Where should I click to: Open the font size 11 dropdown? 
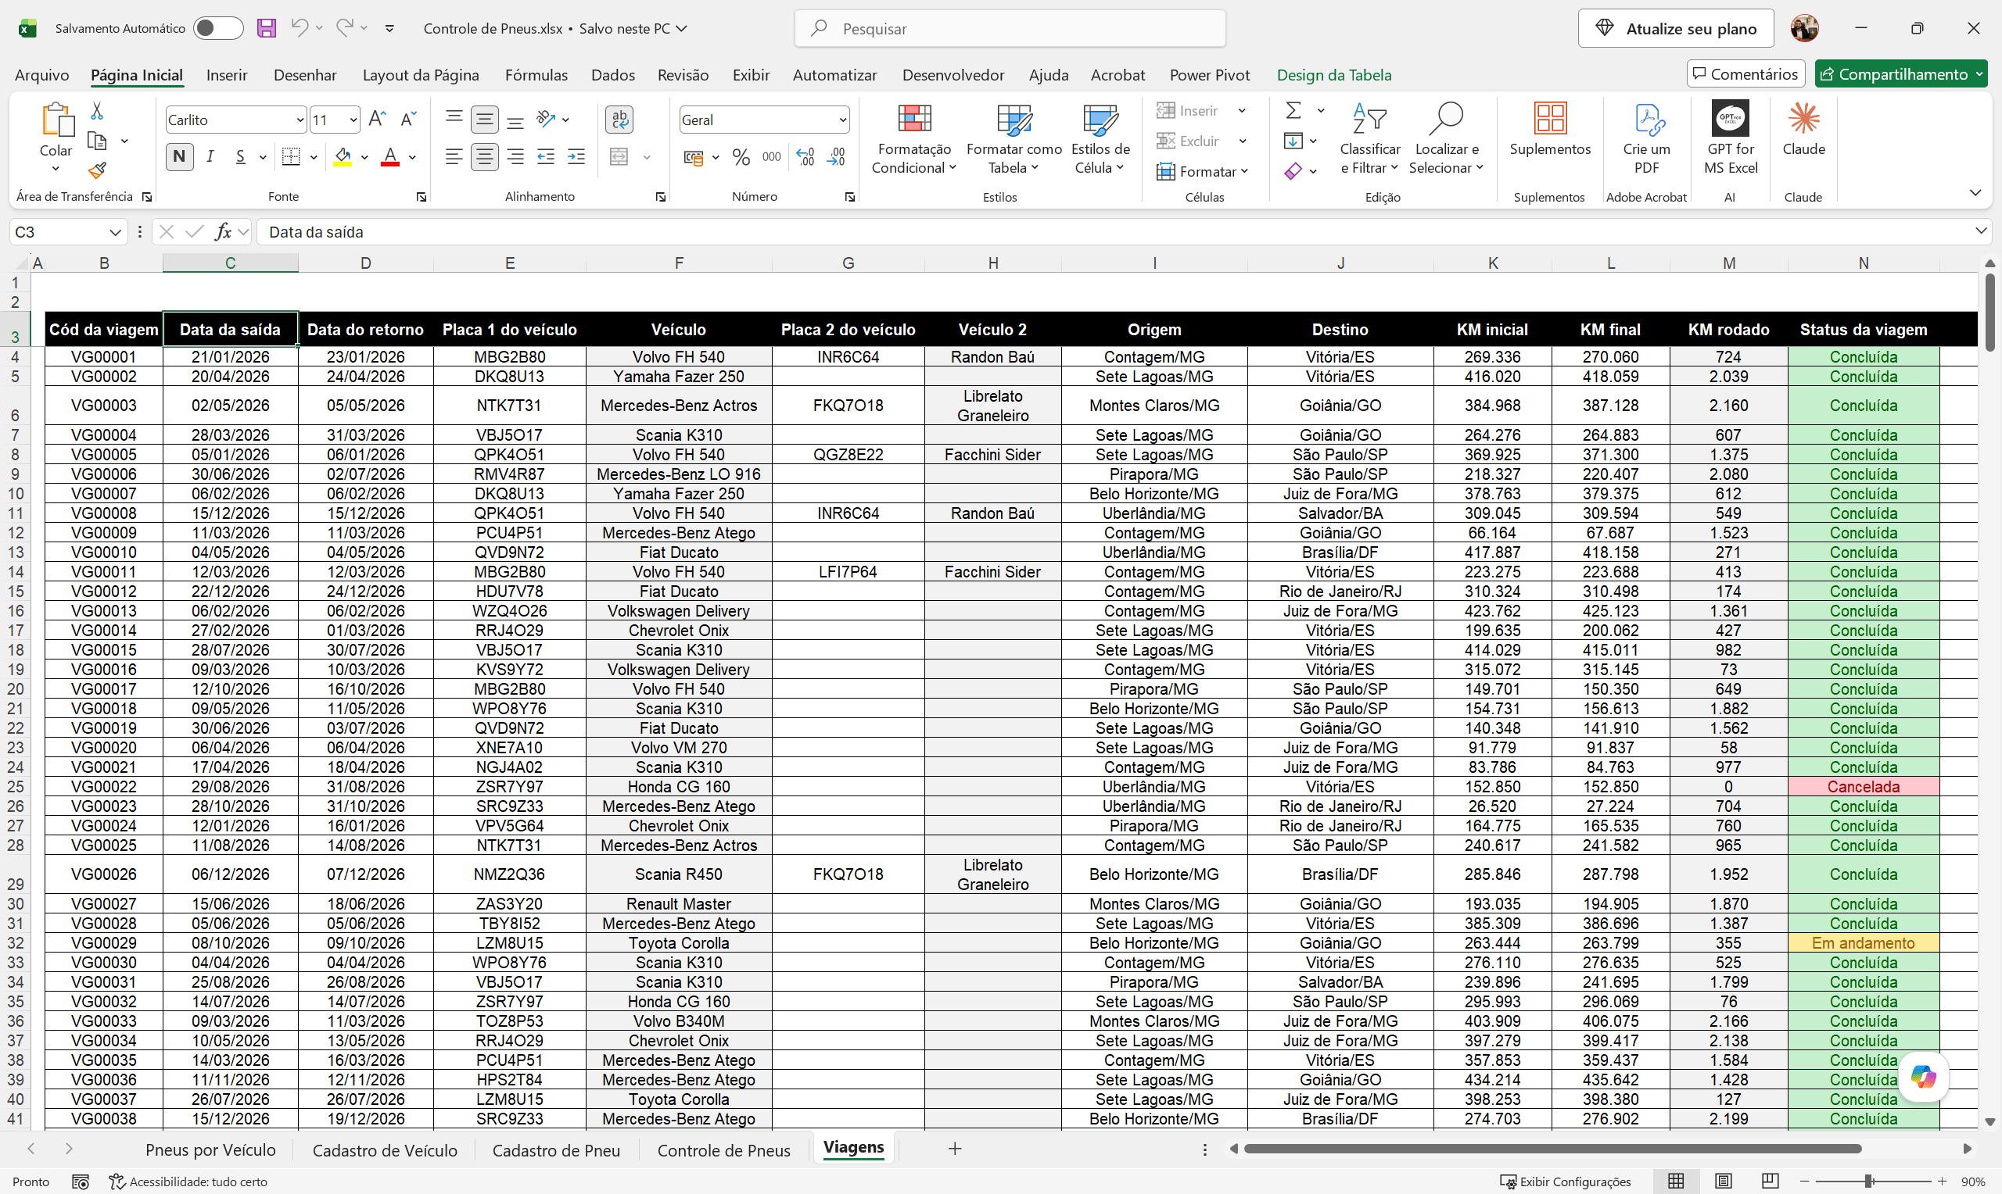pyautogui.click(x=353, y=120)
